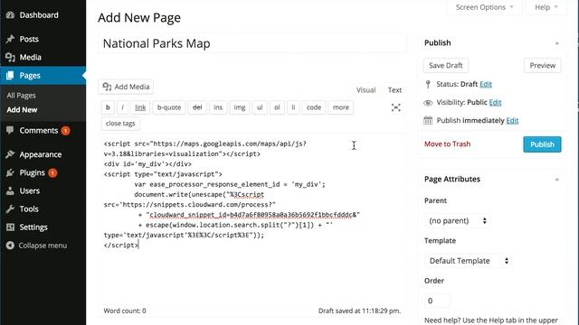The width and height of the screenshot is (579, 325).
Task: Click the publish calendar icon
Action: [428, 120]
